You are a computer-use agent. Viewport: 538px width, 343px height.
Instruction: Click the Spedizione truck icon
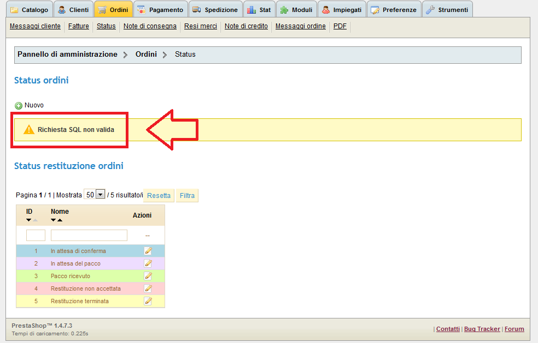point(197,10)
